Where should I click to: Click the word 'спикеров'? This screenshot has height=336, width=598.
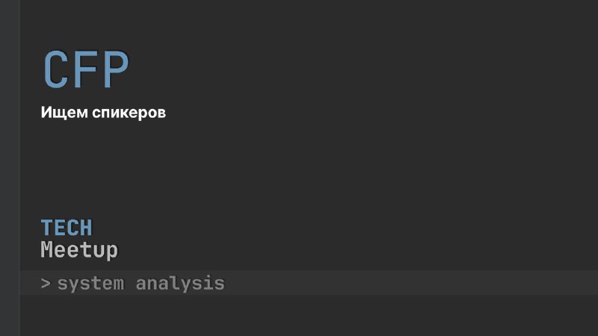tap(129, 113)
